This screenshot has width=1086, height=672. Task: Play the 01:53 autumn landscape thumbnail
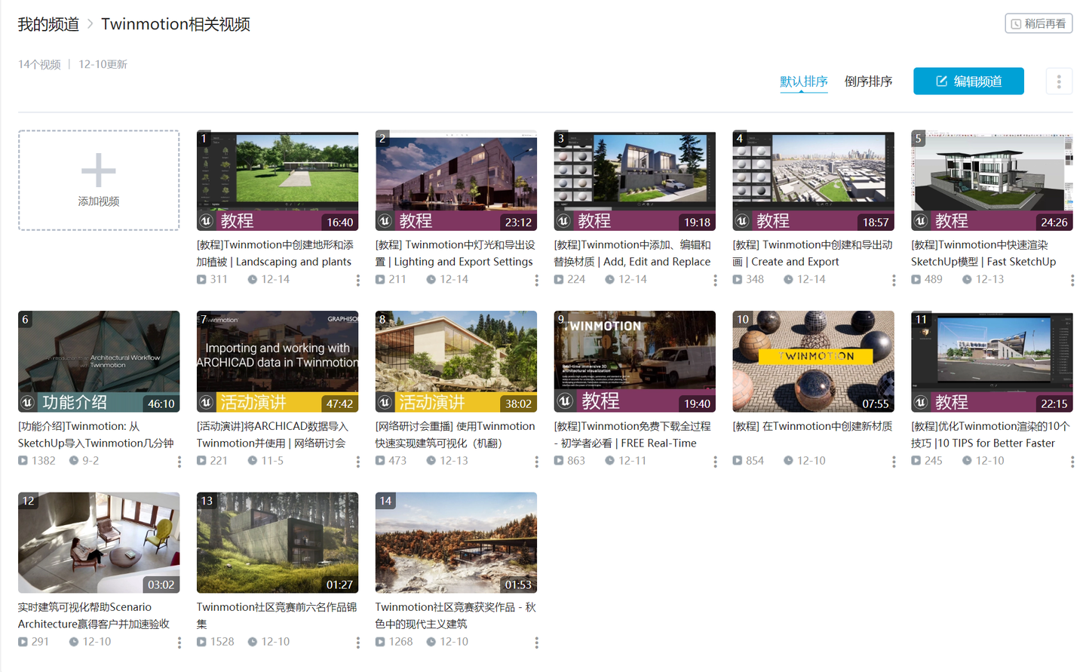[456, 543]
